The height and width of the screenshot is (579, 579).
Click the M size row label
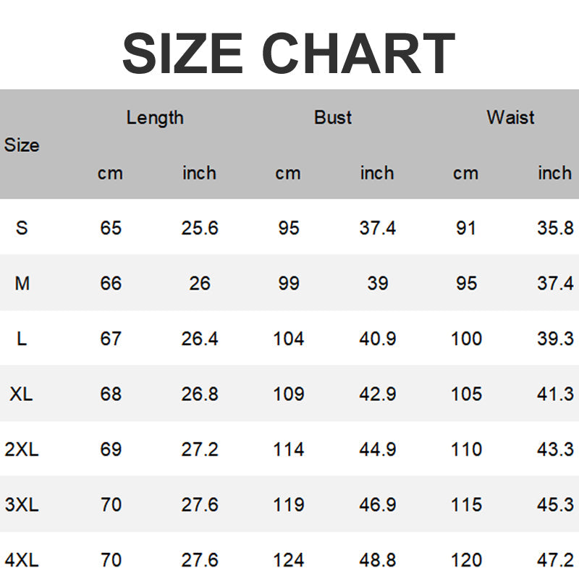point(22,283)
